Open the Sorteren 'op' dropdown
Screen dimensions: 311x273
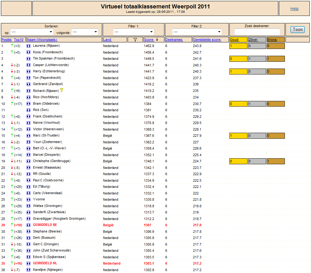32,32
